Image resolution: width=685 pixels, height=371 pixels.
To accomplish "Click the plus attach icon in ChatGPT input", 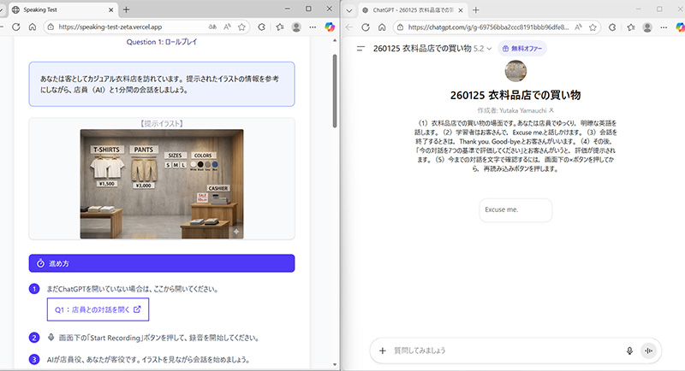I will [x=383, y=350].
